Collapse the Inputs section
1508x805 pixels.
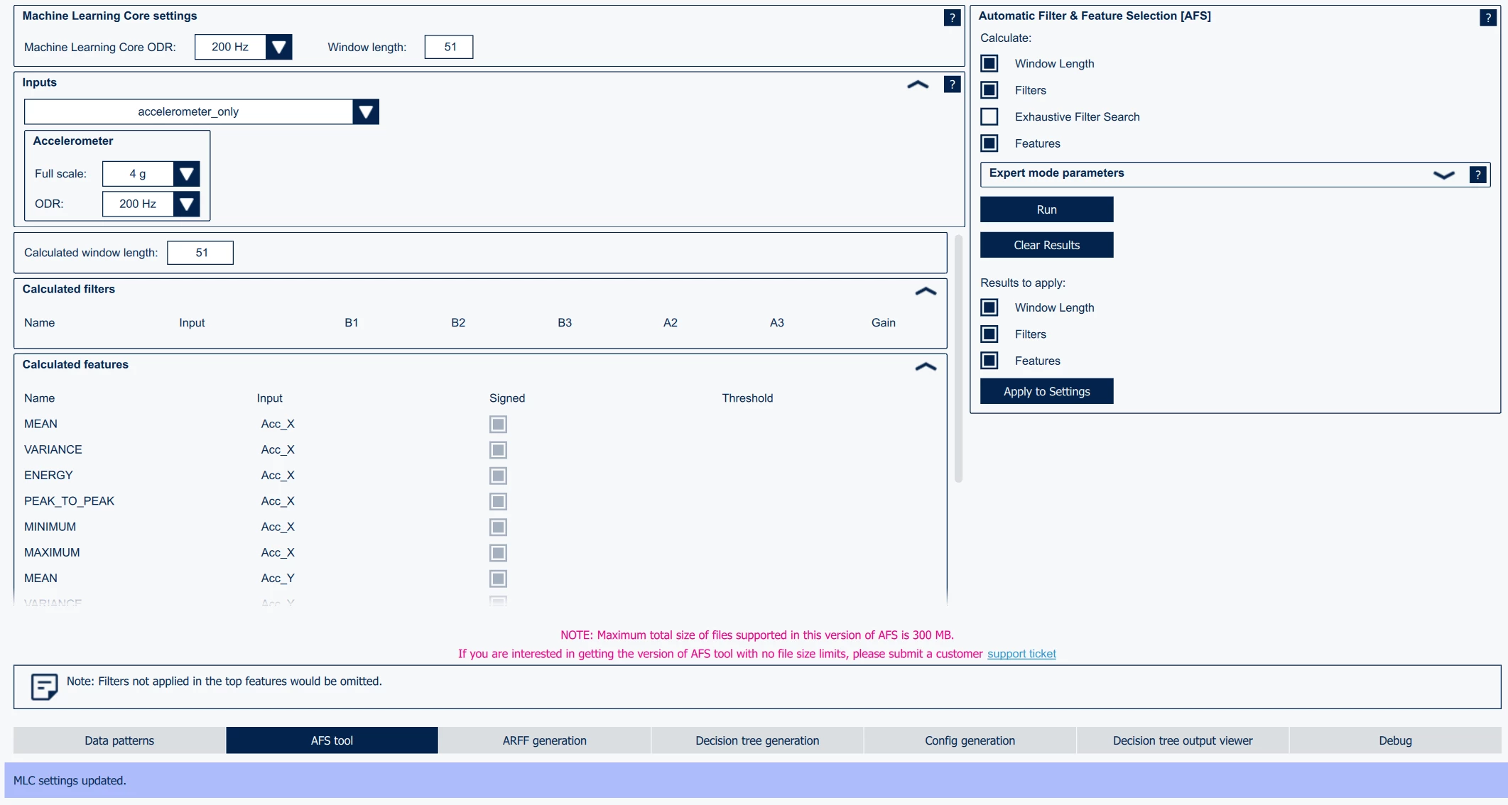point(918,84)
